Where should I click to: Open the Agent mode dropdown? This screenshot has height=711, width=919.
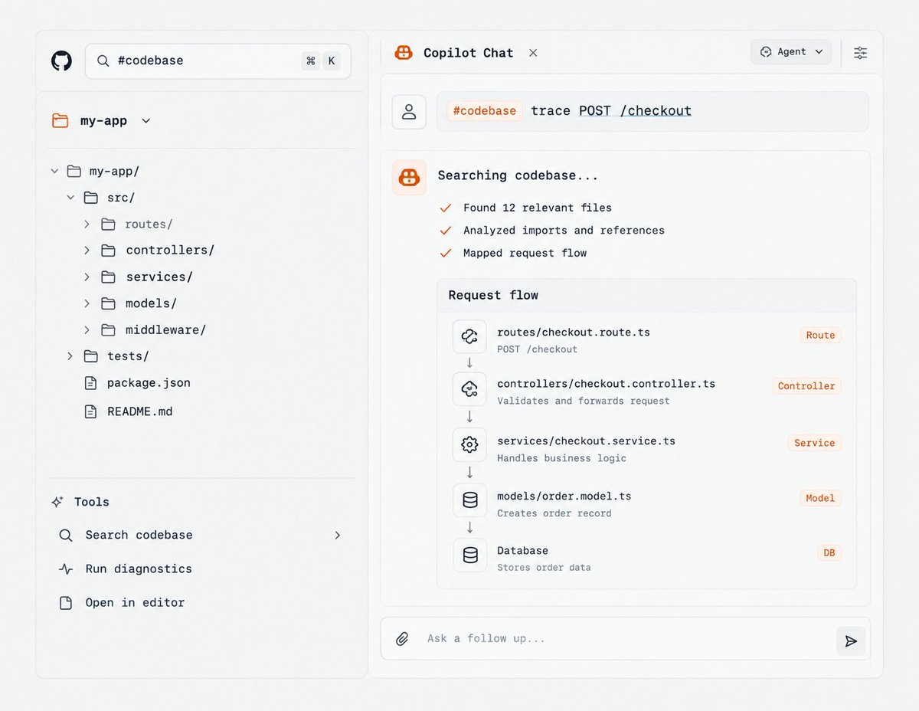click(x=791, y=52)
